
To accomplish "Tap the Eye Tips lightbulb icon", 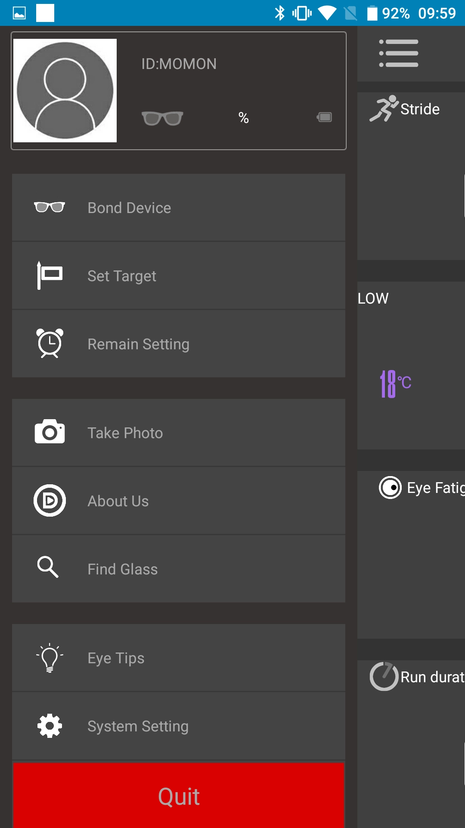I will 50,658.
